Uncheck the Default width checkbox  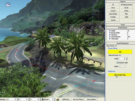pos(117,62)
